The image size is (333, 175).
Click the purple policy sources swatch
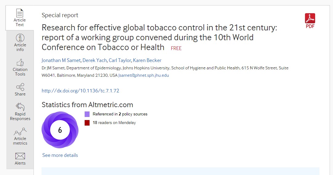point(87,114)
